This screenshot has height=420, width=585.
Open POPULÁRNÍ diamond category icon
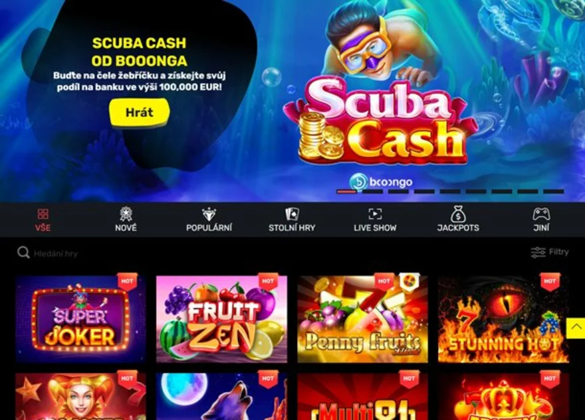[x=209, y=214]
